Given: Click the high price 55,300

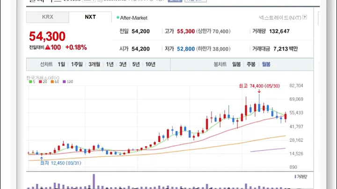Looking at the screenshot, I should [x=186, y=31].
